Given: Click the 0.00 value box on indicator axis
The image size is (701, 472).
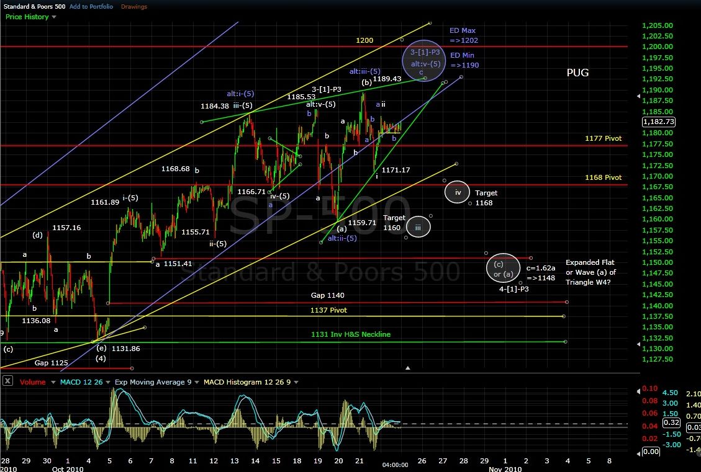Looking at the screenshot, I should pyautogui.click(x=651, y=452).
